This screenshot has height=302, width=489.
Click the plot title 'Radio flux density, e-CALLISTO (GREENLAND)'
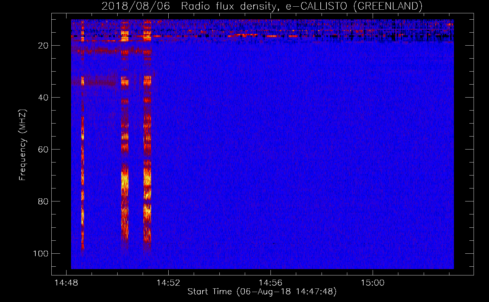pyautogui.click(x=301, y=6)
